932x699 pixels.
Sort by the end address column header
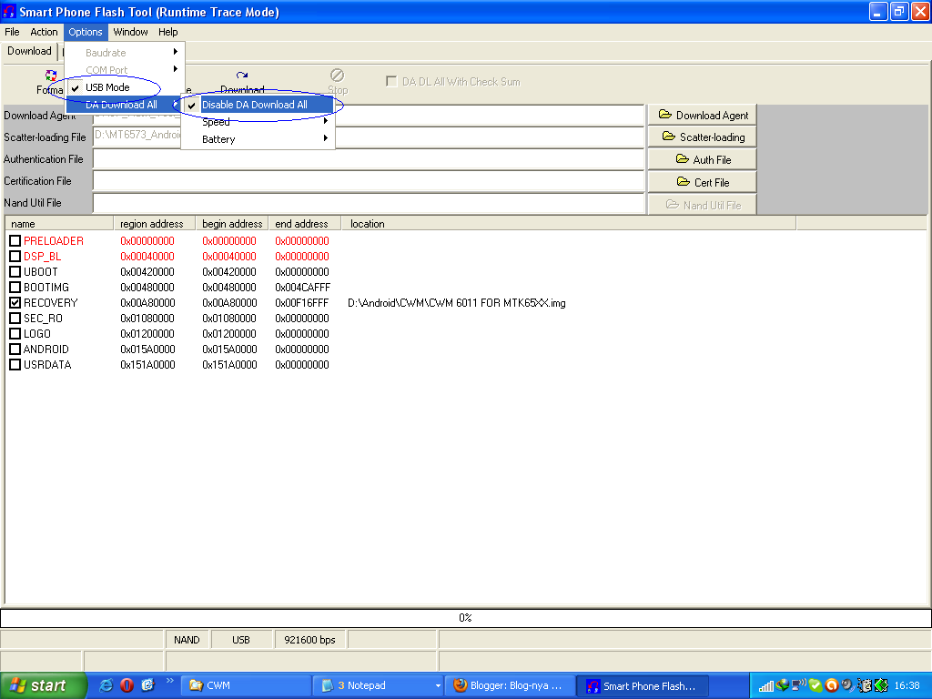click(x=305, y=224)
